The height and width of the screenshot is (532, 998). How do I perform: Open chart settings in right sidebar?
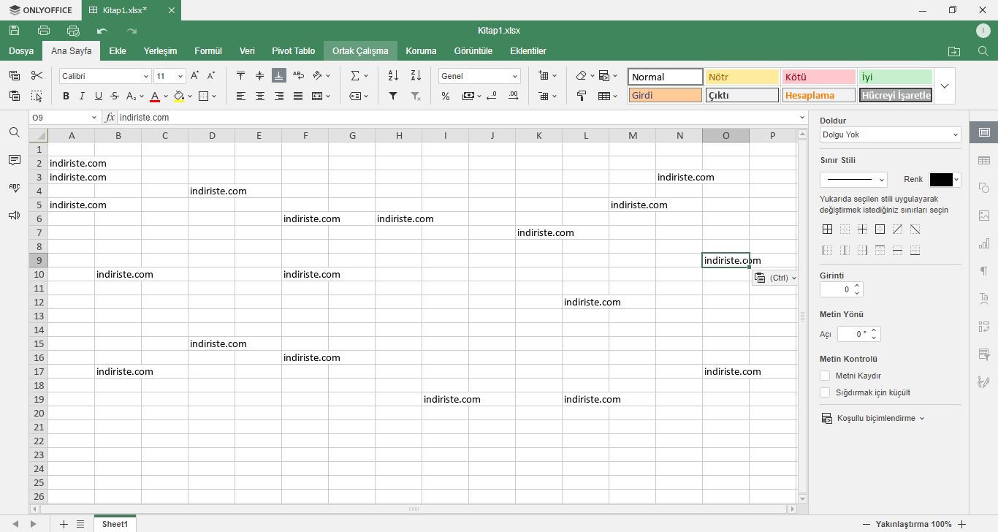[984, 243]
